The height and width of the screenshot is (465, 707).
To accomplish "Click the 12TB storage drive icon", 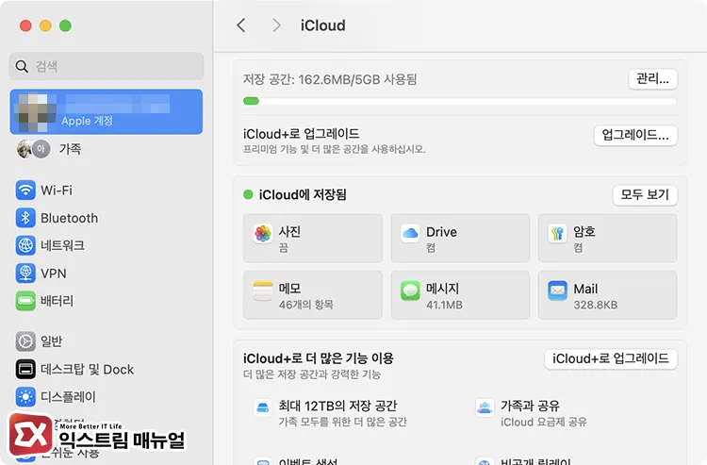I will (262, 407).
